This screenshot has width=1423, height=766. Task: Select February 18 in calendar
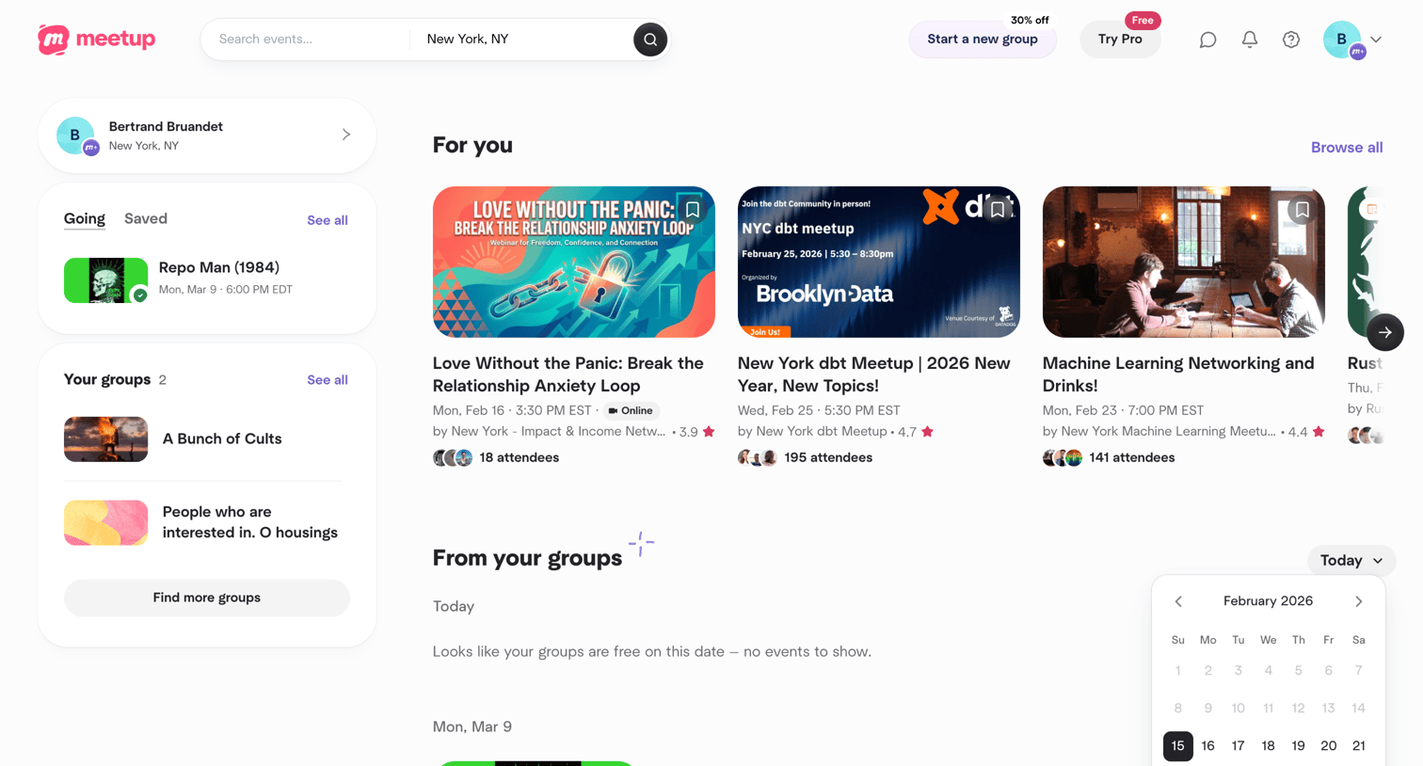click(x=1268, y=746)
